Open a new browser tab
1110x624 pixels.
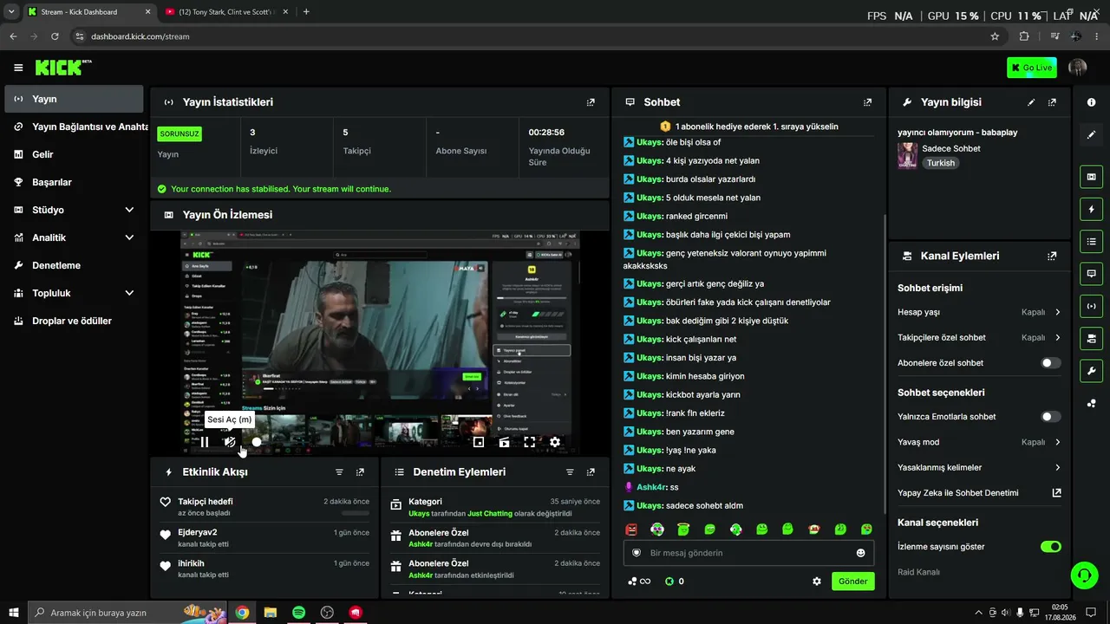tap(306, 12)
